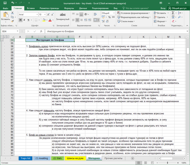Click the Wrap Text icon
Image resolution: width=190 pixels, height=165 pixels.
tap(95, 14)
